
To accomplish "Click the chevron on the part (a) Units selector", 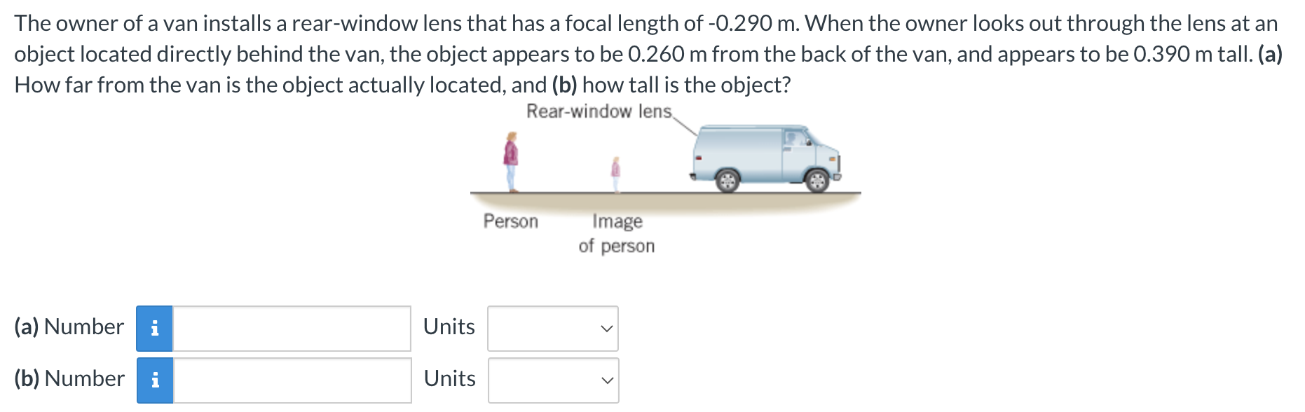I will tap(606, 327).
